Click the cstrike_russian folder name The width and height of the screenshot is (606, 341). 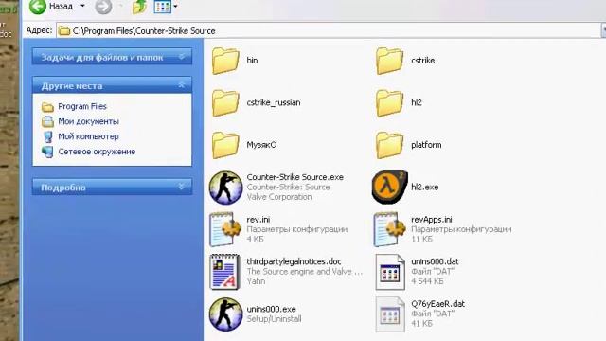pyautogui.click(x=274, y=102)
